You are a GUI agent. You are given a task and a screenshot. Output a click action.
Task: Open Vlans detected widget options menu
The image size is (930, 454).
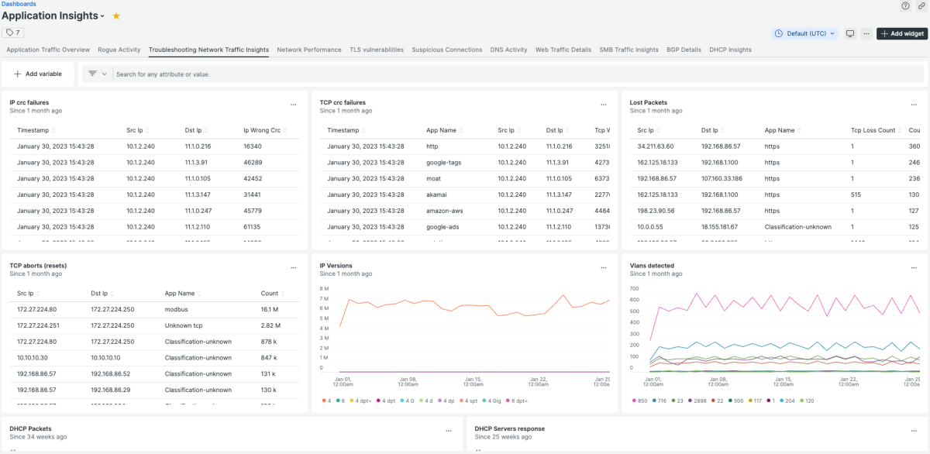coord(914,267)
